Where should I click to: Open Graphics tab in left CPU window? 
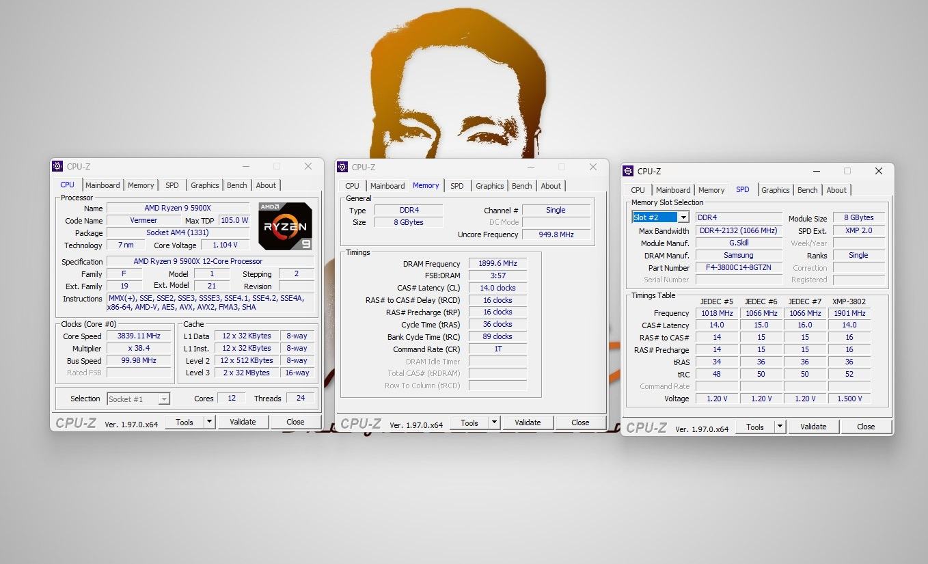tap(205, 185)
